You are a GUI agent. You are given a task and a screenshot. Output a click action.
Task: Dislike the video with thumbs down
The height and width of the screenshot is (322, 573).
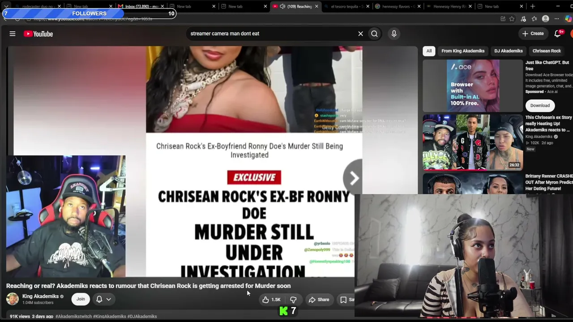click(x=293, y=300)
